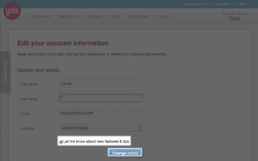
Task: Click the Last name label
Action: coord(29,99)
